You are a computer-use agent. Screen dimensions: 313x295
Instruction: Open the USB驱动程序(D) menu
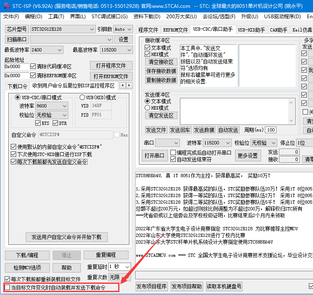[282, 16]
